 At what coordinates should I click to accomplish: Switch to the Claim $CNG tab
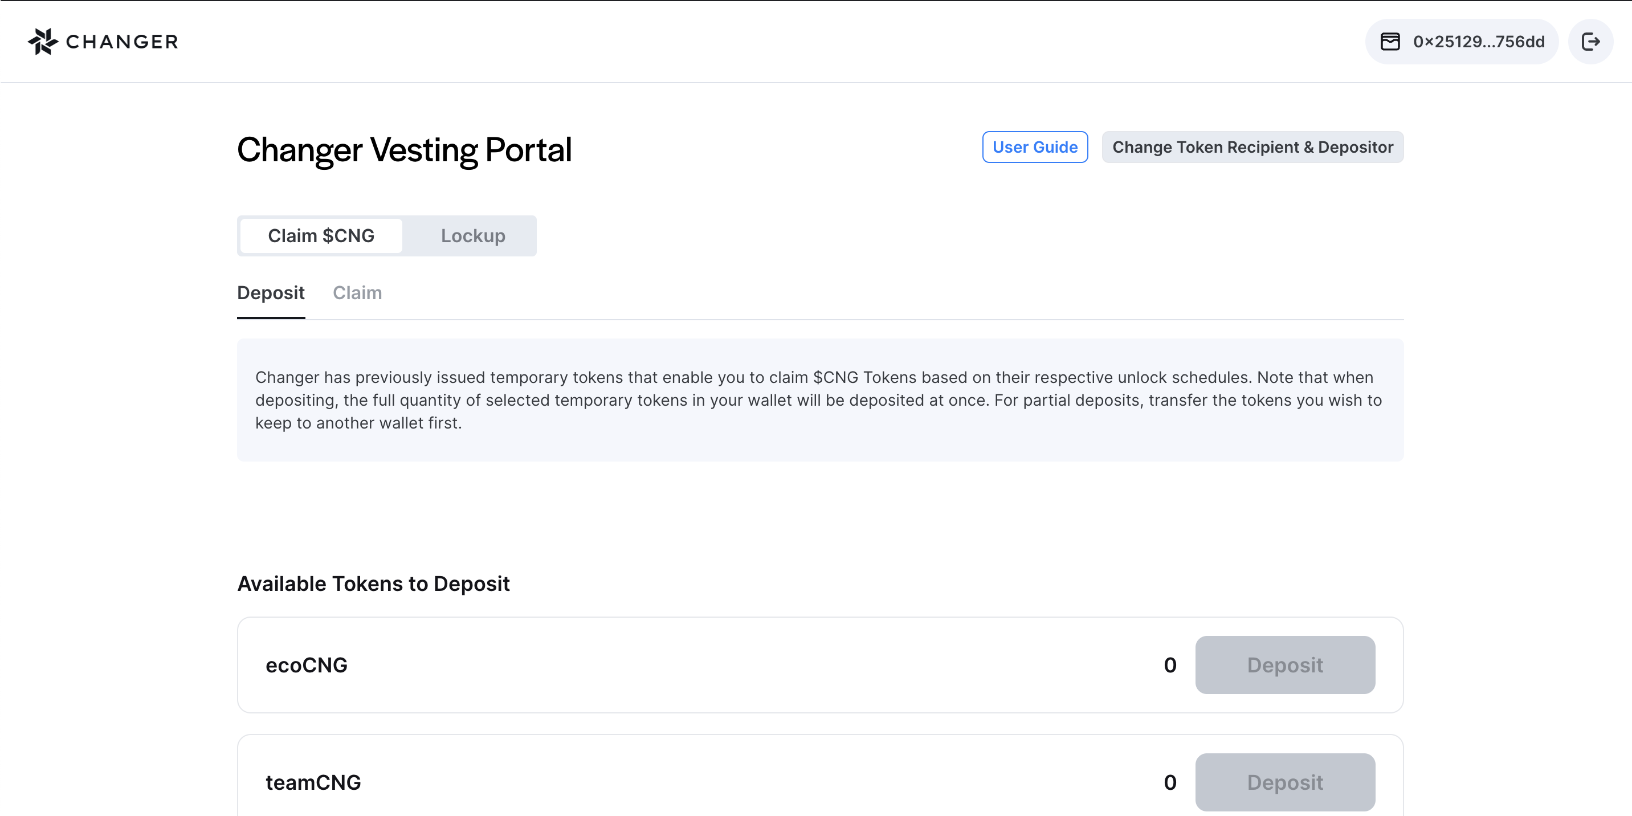321,235
